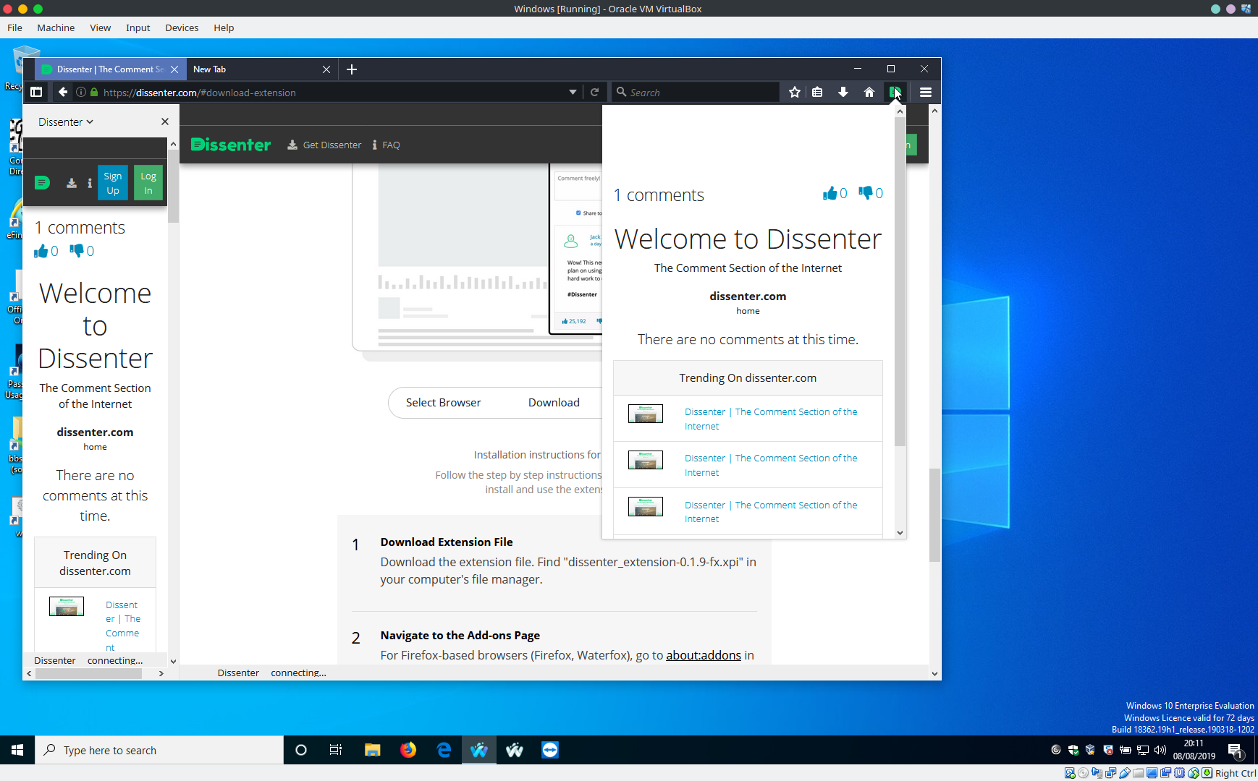The height and width of the screenshot is (781, 1258).
Task: Click the Select Browser button
Action: tap(443, 403)
